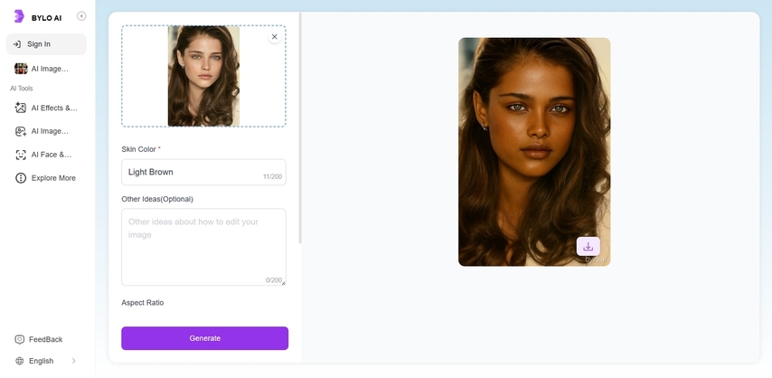This screenshot has width=772, height=378.
Task: Click the settings panel vertical scrollbar
Action: point(299,127)
